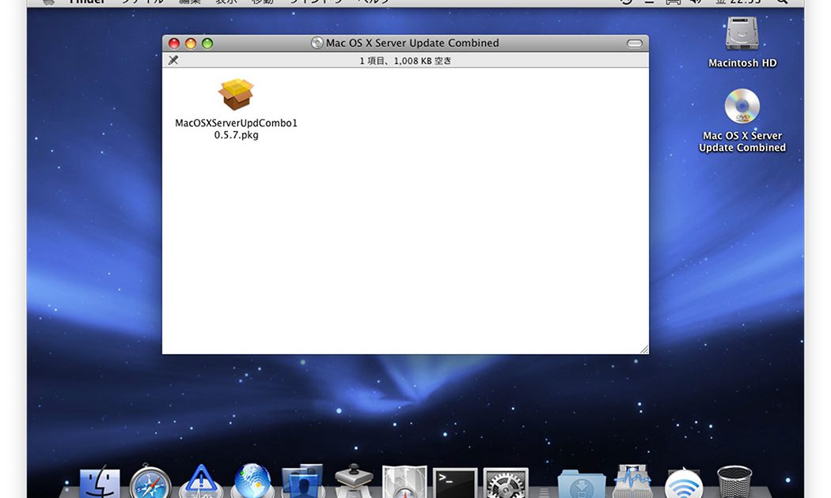Image resolution: width=831 pixels, height=498 pixels.
Task: Select the file name MacOSXServerUpdCombo10.5.7.pkg
Action: [x=236, y=129]
